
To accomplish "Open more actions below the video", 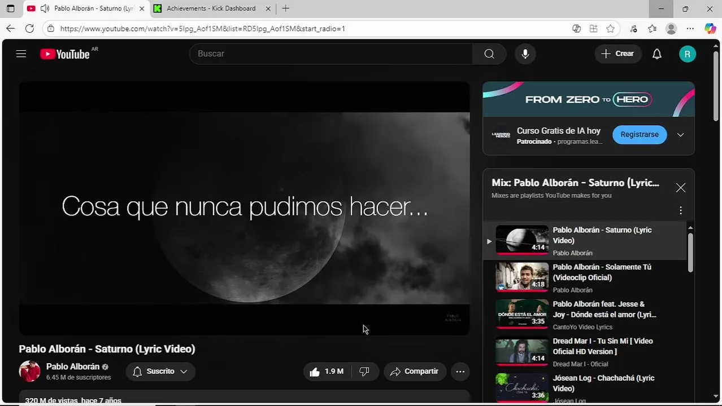I will [460, 371].
